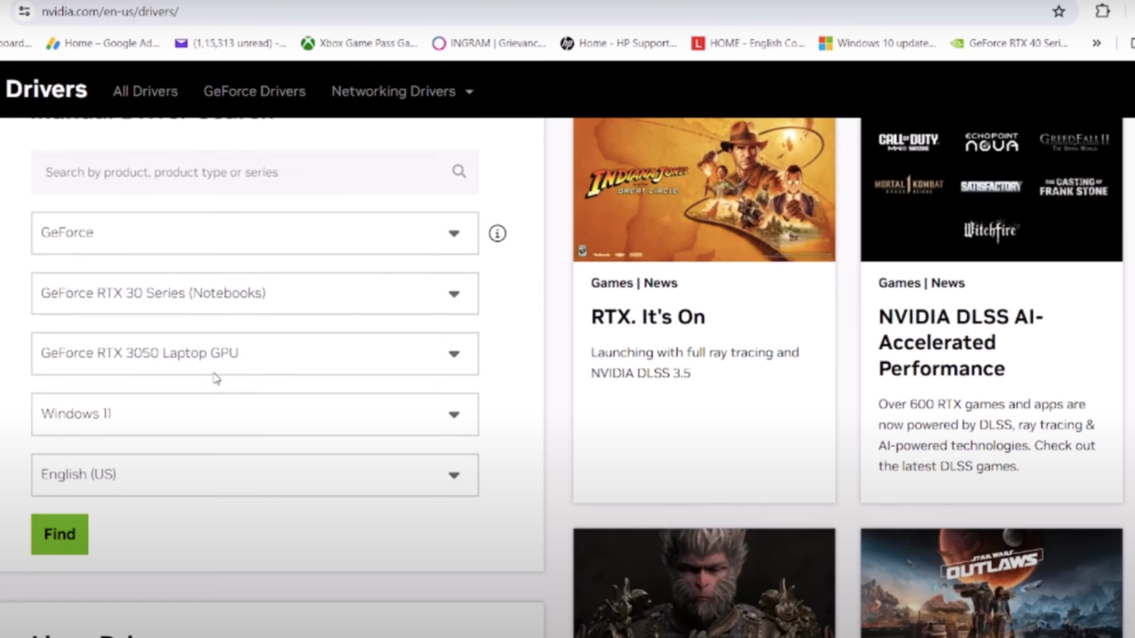Image resolution: width=1135 pixels, height=638 pixels.
Task: Open the DLSS games logos image
Action: [x=991, y=190]
